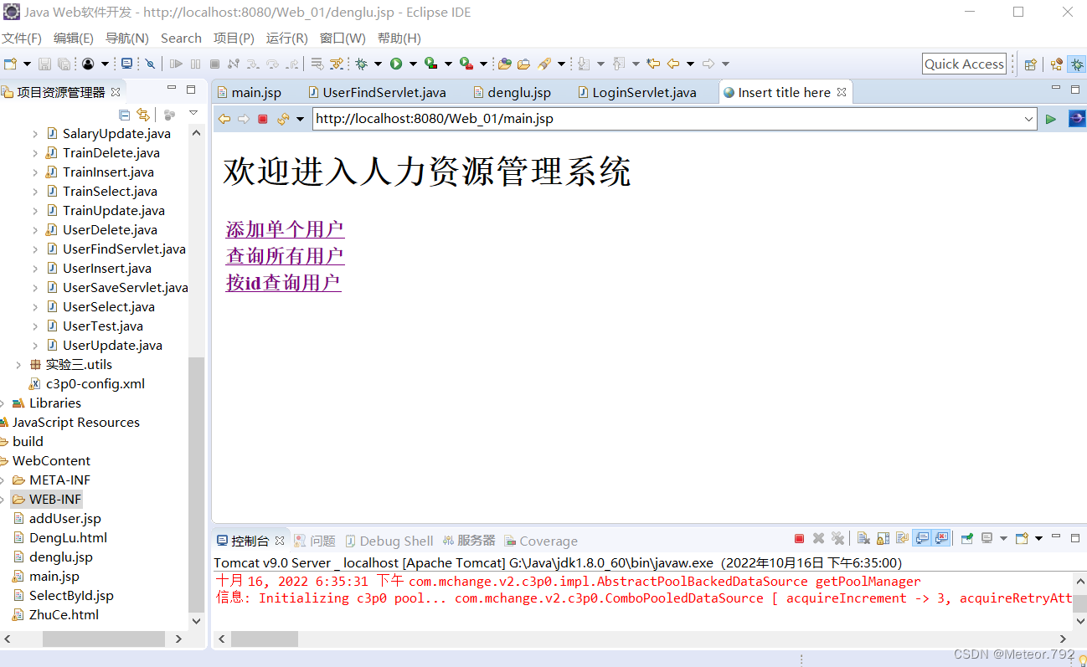Toggle Pin Console in the console view
Image resolution: width=1087 pixels, height=667 pixels.
point(967,540)
